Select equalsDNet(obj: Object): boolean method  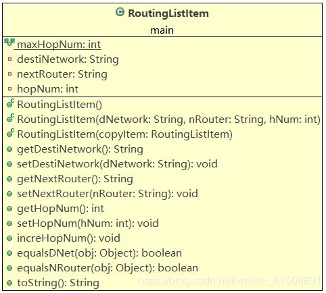coord(99,253)
